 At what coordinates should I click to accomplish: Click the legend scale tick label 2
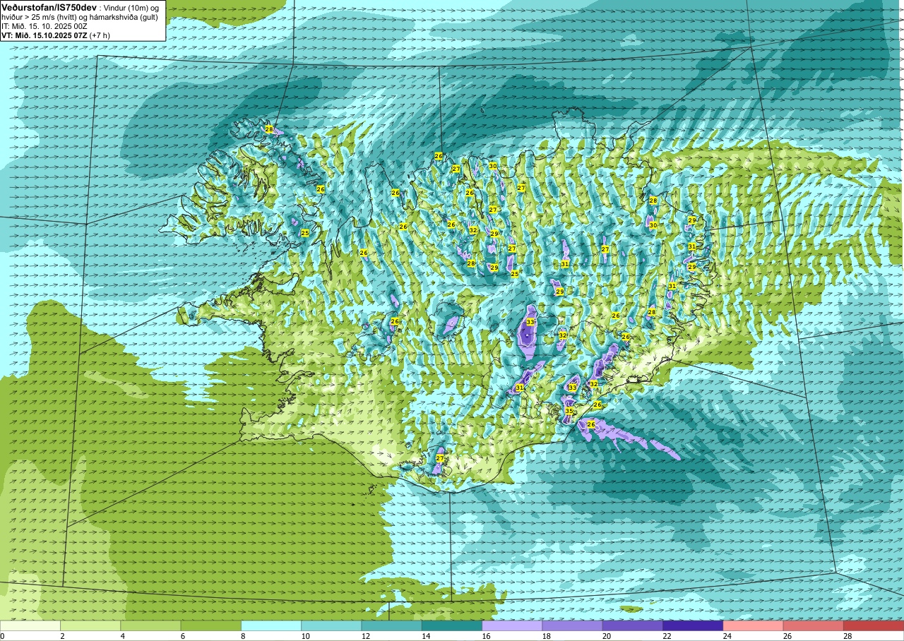point(61,636)
